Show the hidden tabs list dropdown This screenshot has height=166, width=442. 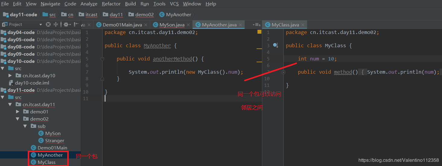(257, 25)
